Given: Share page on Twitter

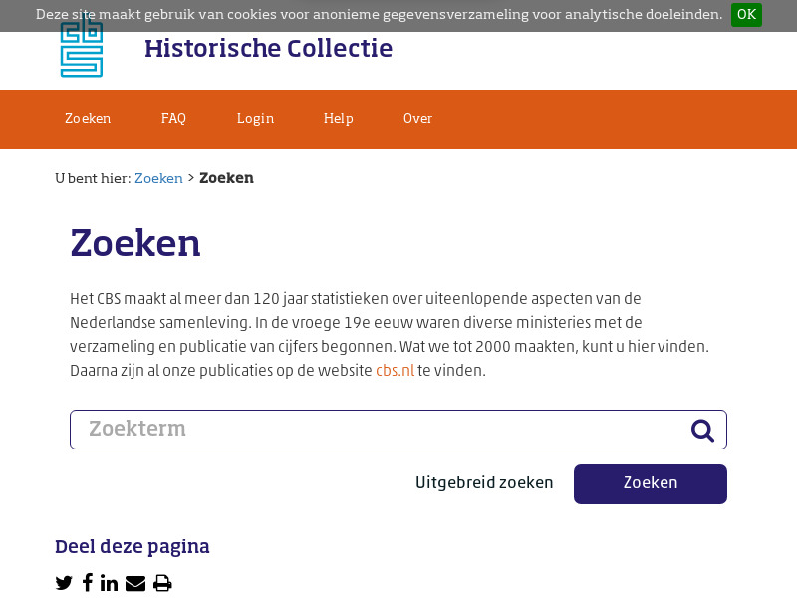Looking at the screenshot, I should [x=64, y=583].
